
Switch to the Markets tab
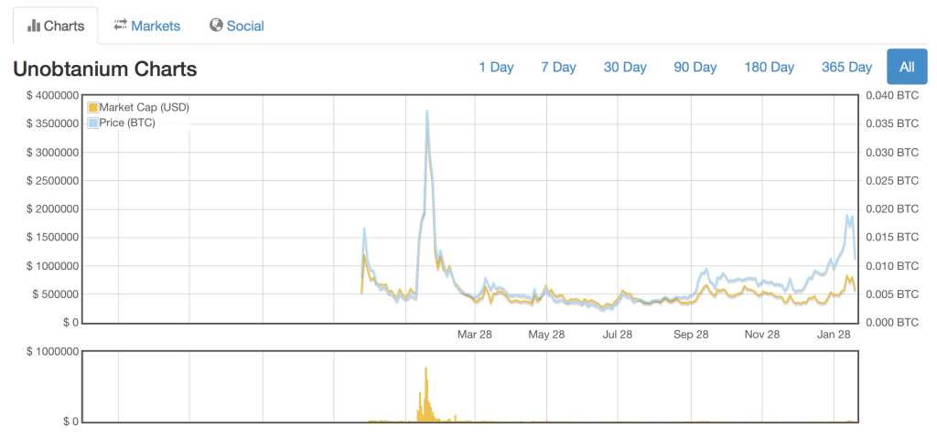click(147, 27)
